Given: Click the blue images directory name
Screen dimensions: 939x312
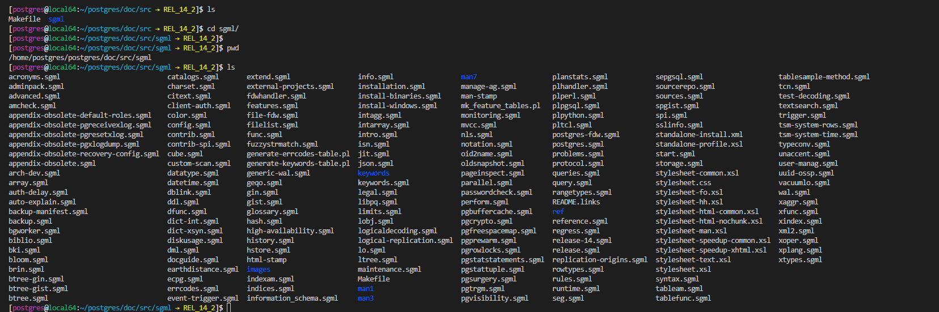Looking at the screenshot, I should (x=259, y=270).
